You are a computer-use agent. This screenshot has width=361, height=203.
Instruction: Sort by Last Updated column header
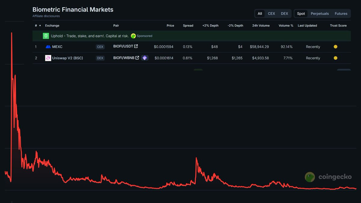point(307,26)
